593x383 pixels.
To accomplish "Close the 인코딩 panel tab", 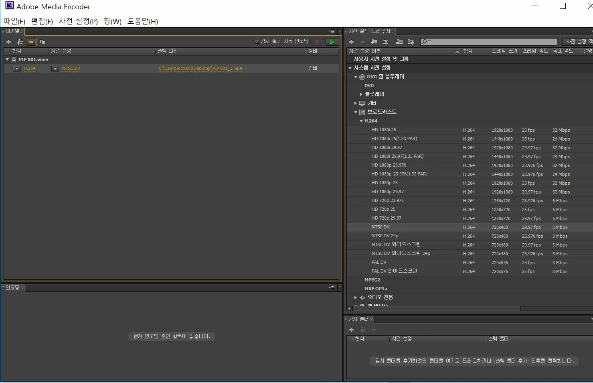I will point(22,288).
